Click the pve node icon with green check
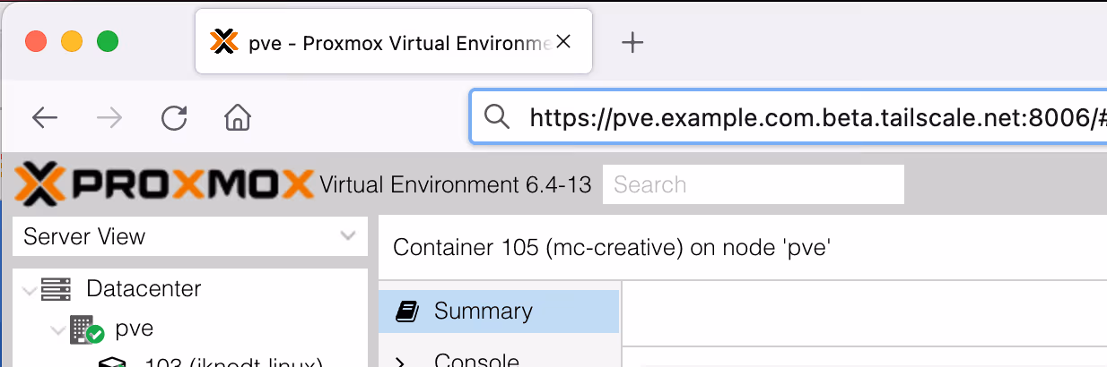Viewport: 1107px width, 367px height. 87,329
